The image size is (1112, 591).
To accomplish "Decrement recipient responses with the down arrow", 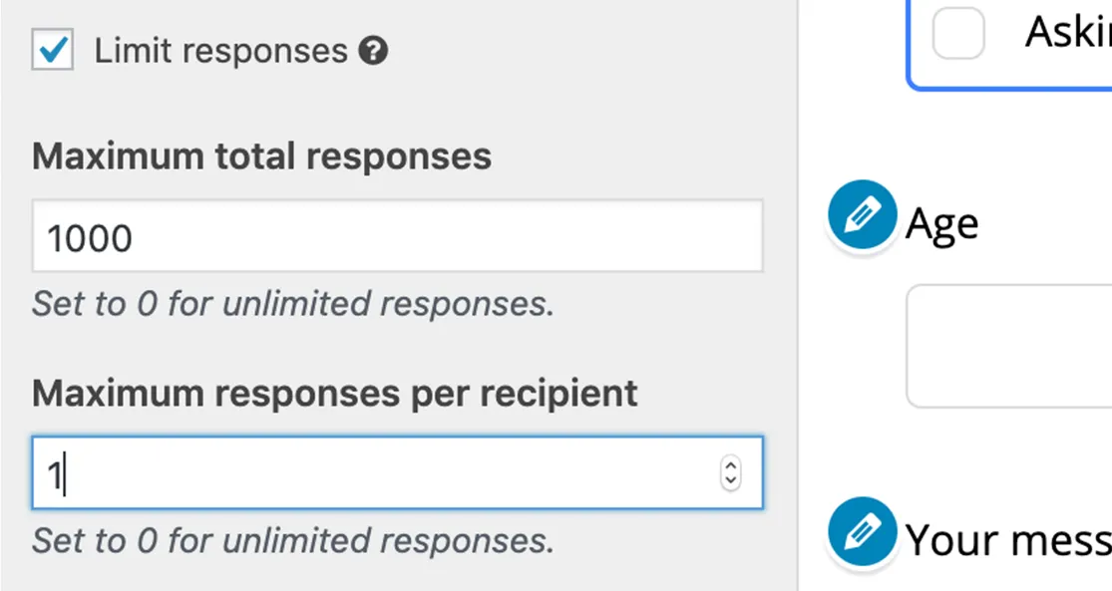I will tap(731, 479).
